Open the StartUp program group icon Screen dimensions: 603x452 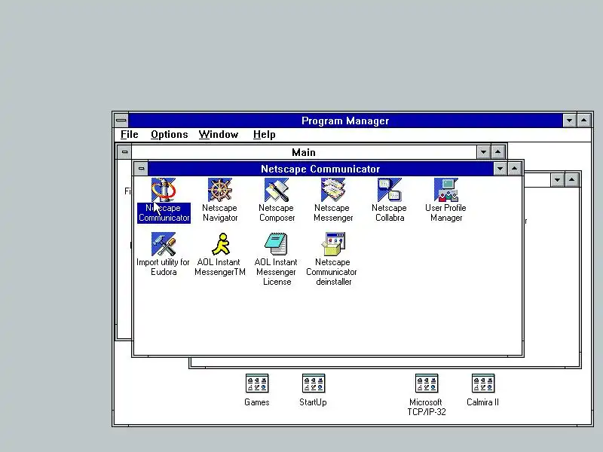click(x=314, y=383)
